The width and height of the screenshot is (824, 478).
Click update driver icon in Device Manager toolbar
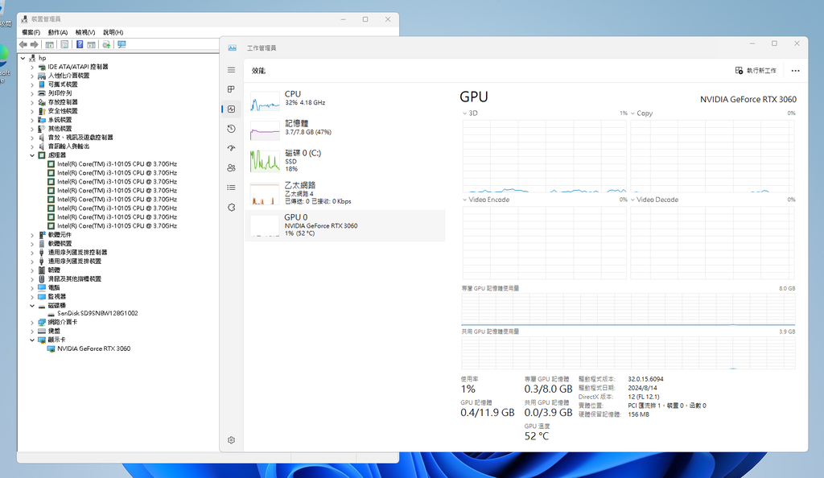click(106, 44)
